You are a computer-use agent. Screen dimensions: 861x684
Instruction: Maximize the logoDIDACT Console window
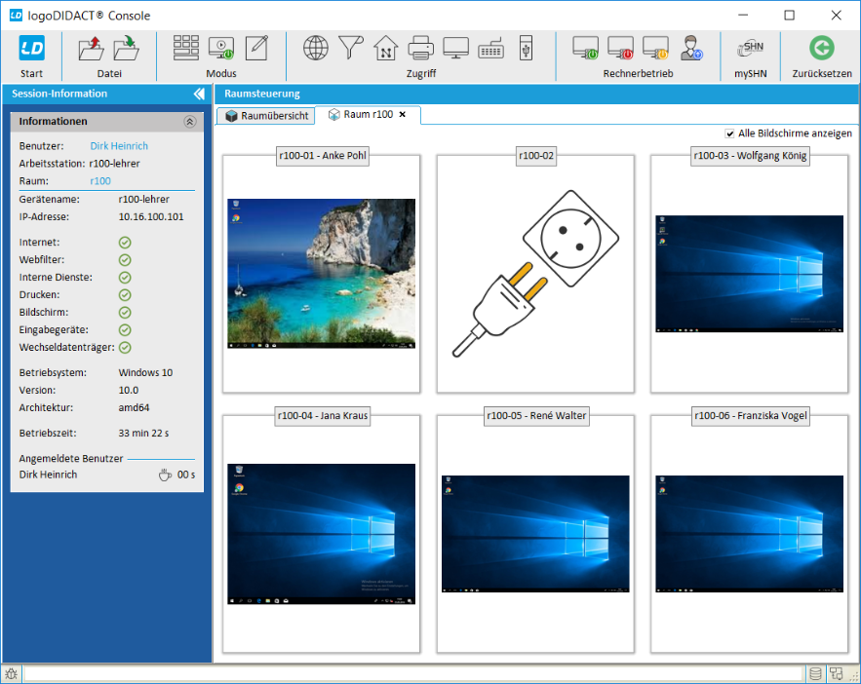tap(789, 16)
